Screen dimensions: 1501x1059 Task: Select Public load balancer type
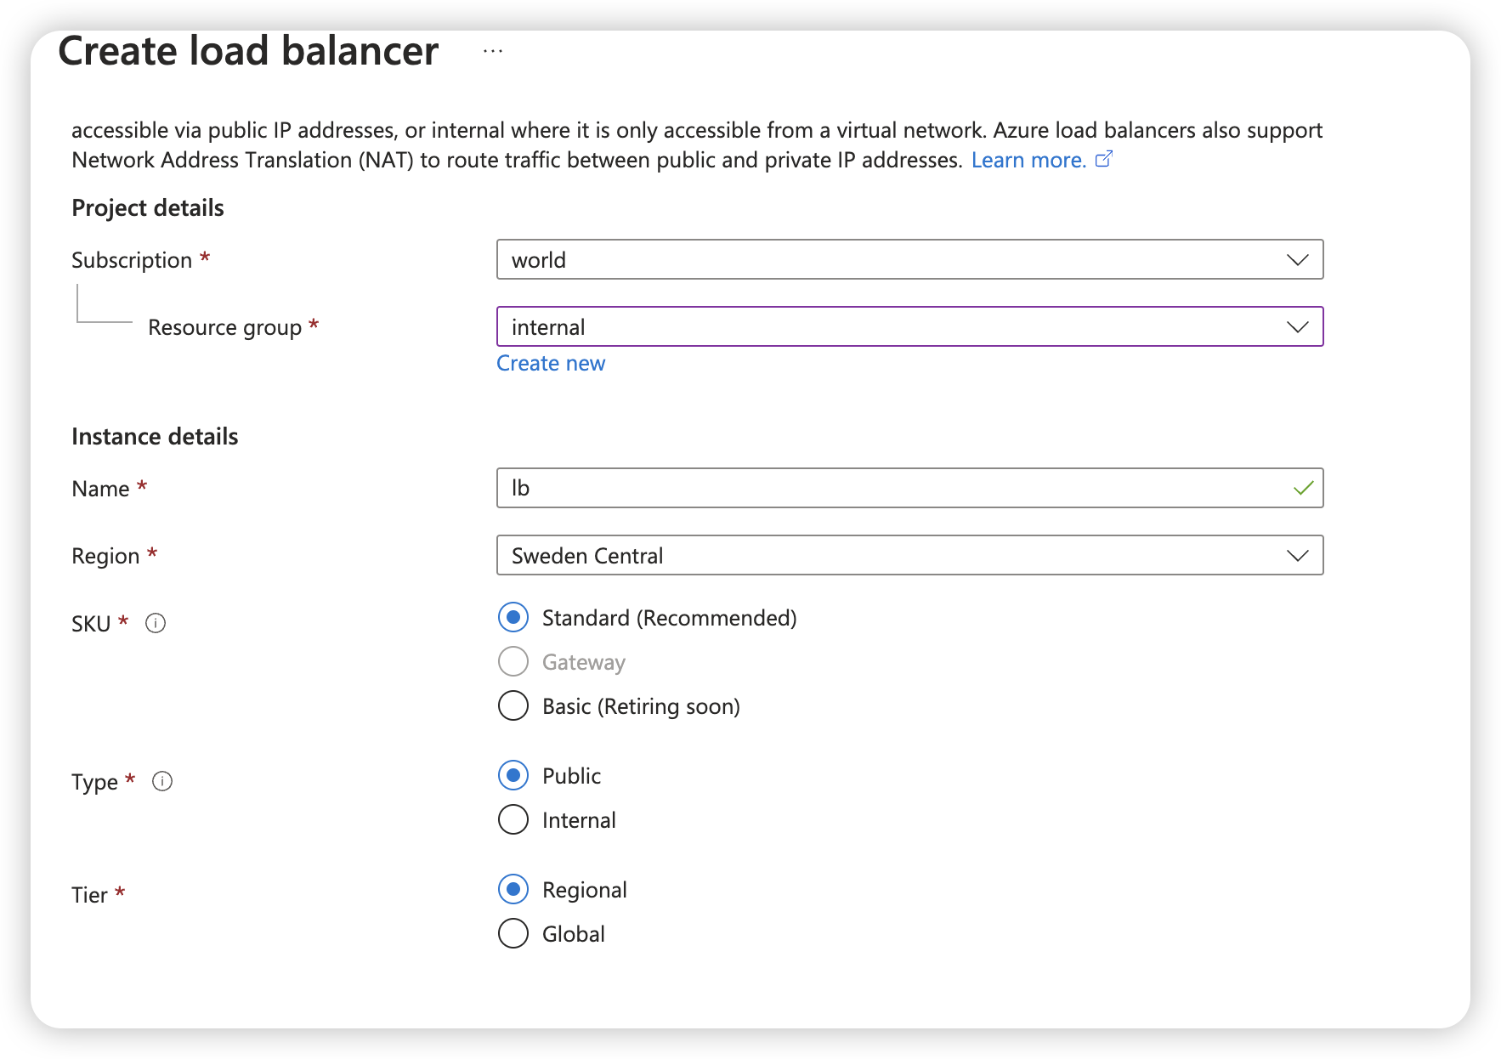513,775
